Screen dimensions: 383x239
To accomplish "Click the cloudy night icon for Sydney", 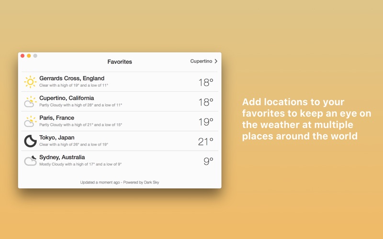I will point(30,161).
